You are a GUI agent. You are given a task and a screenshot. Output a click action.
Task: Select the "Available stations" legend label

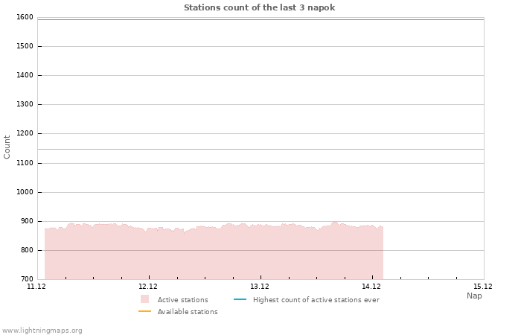tap(188, 312)
